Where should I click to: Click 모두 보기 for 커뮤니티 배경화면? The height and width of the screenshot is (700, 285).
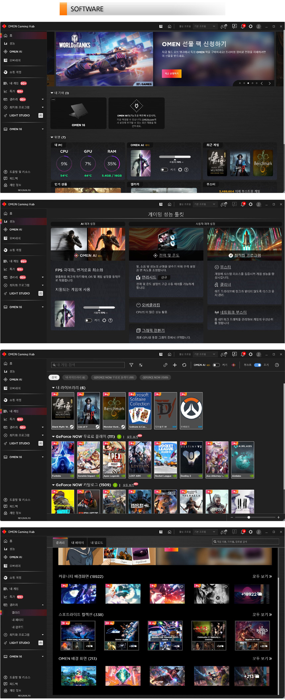click(x=262, y=576)
